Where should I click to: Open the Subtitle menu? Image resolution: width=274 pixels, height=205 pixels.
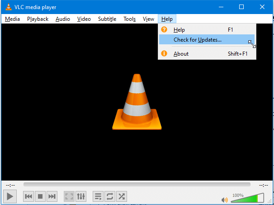(107, 19)
